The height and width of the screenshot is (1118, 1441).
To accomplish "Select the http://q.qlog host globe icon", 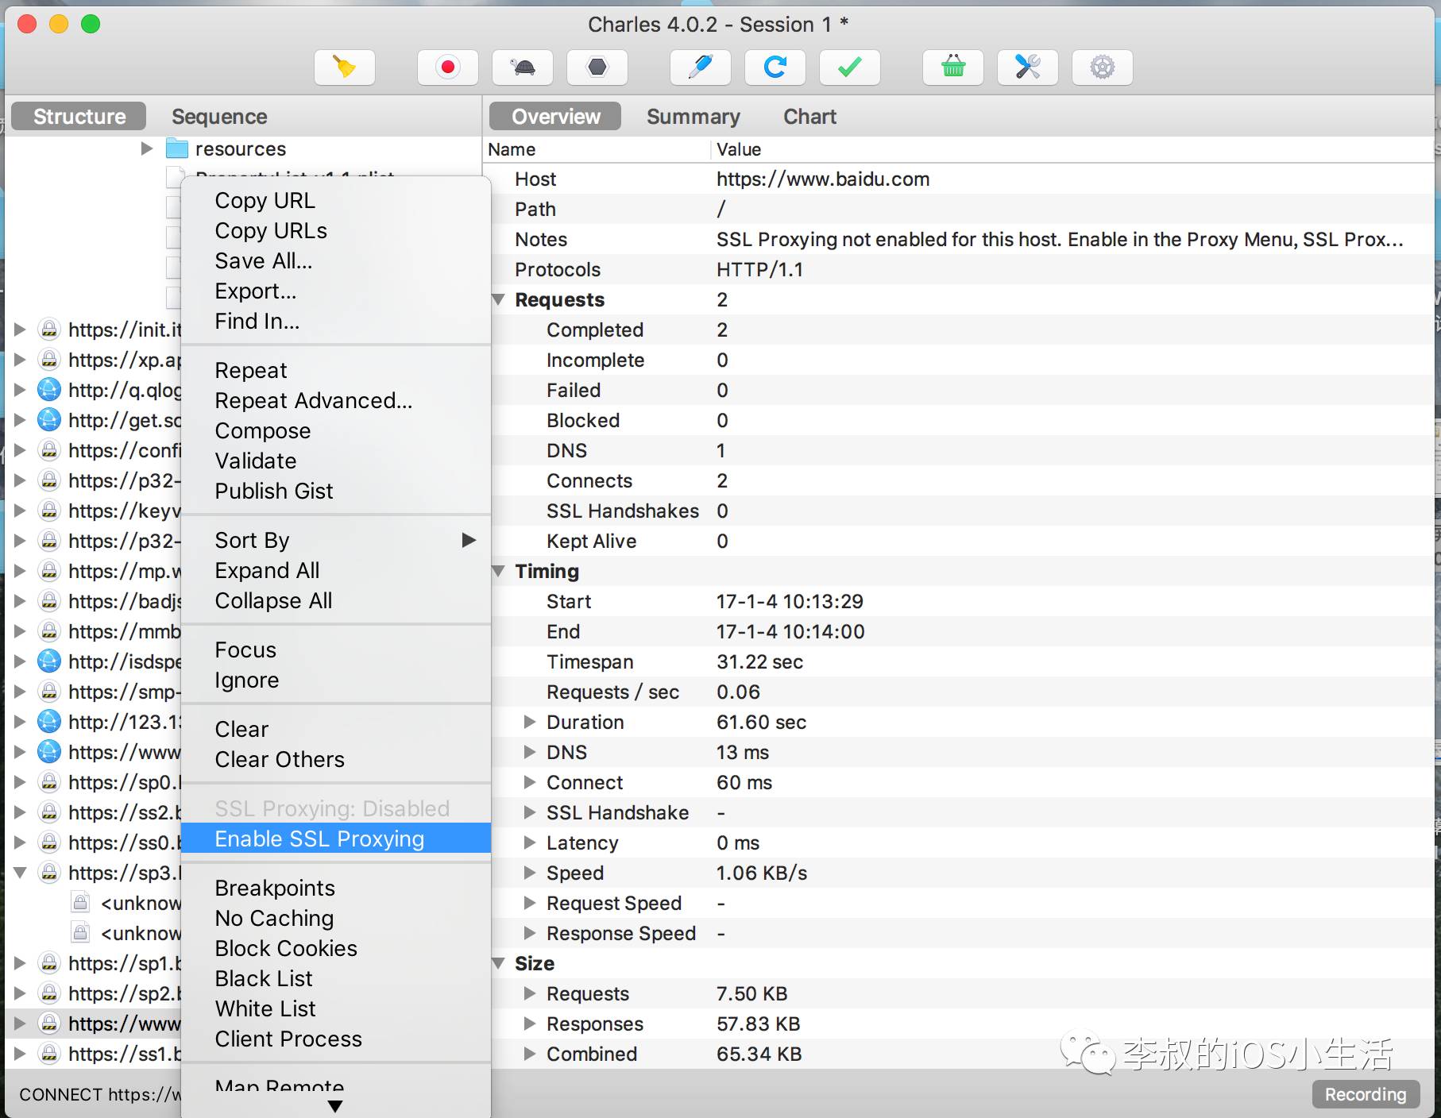I will pyautogui.click(x=49, y=390).
